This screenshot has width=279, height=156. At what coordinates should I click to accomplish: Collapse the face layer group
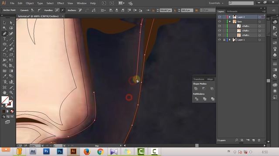pos(230,22)
